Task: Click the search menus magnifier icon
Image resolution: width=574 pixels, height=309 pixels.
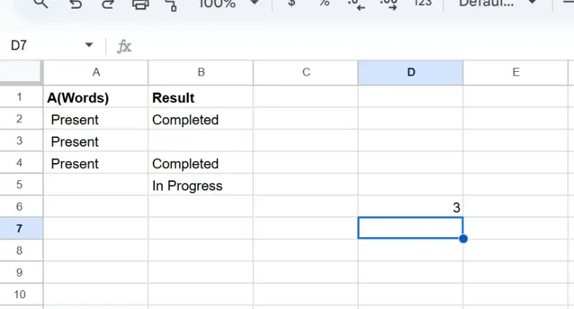Action: 40,4
